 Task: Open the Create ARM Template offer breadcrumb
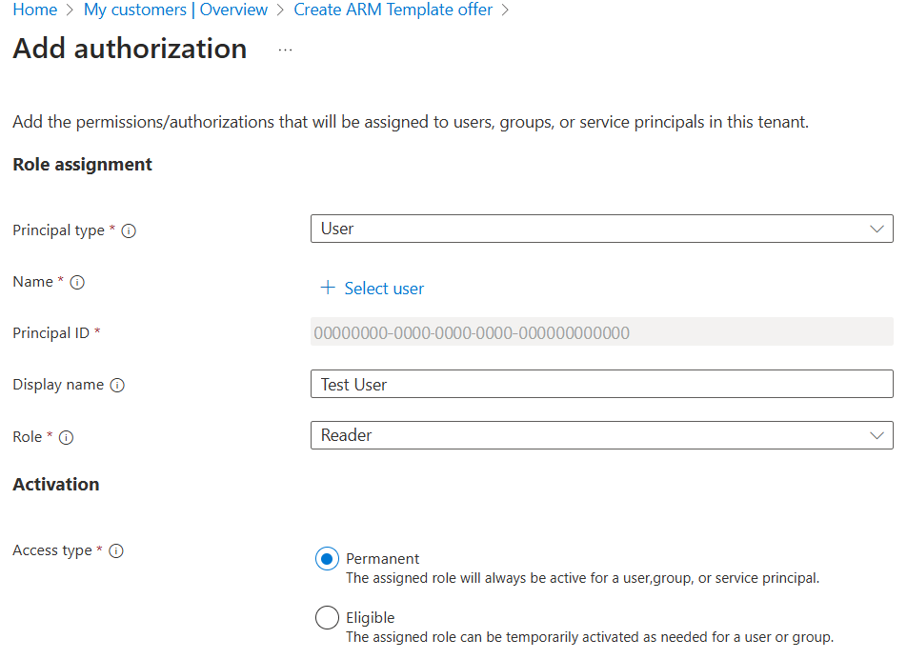pos(393,10)
